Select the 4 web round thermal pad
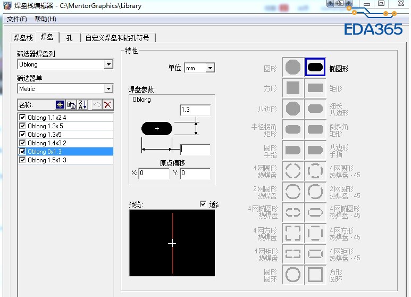Viewport: 411px width, 297px height. point(293,171)
